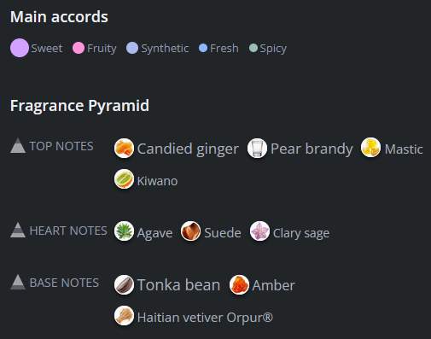The height and width of the screenshot is (339, 431).
Task: Click the Agave plant icon
Action: point(124,231)
